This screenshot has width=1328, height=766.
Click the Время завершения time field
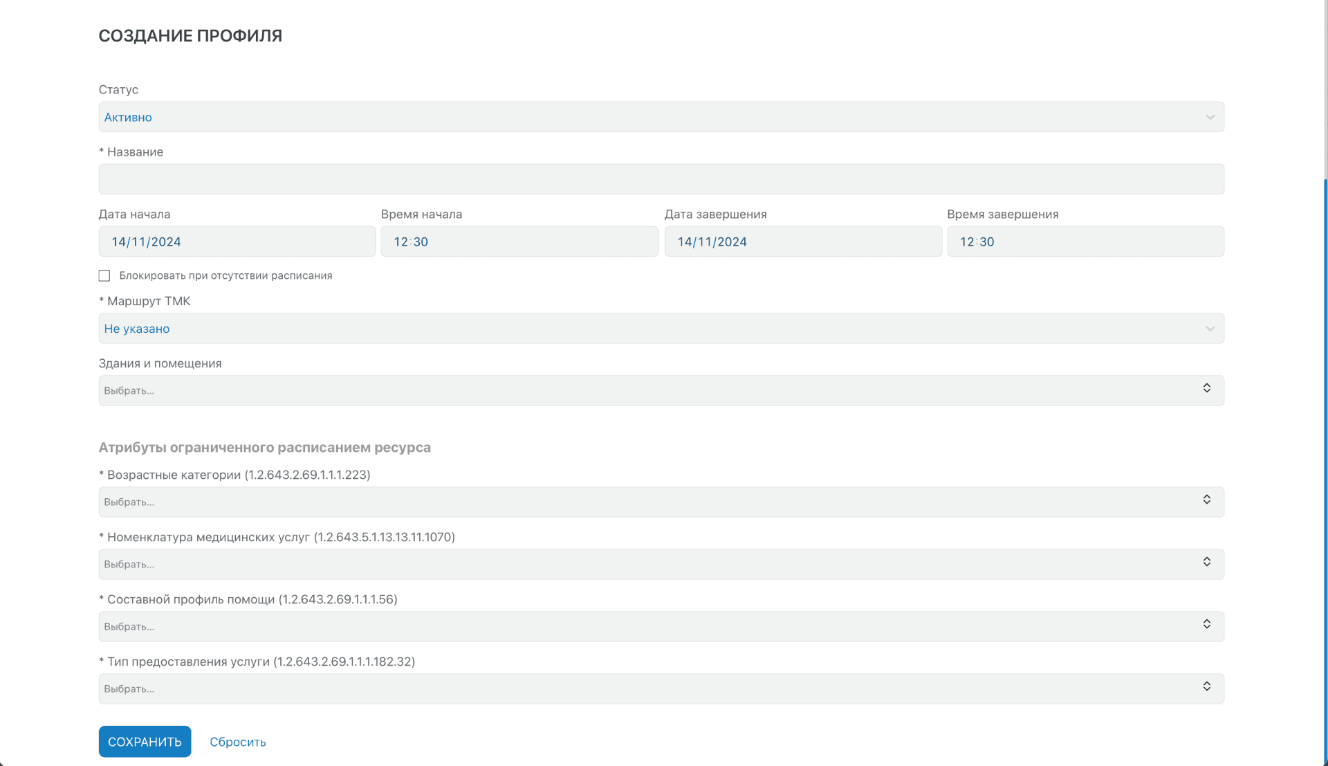[x=1085, y=241]
